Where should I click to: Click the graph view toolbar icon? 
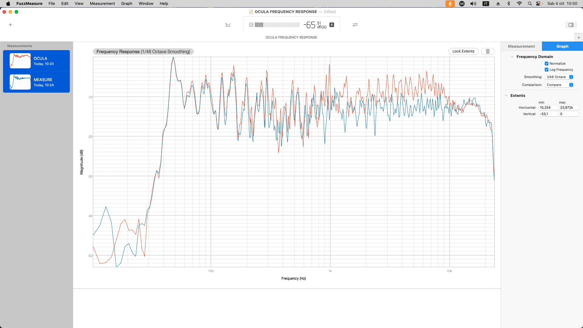click(x=228, y=25)
